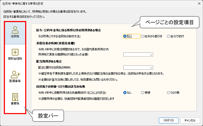Open the 配偶者等 person-plus icon
This screenshot has height=126, width=203.
coord(15,75)
